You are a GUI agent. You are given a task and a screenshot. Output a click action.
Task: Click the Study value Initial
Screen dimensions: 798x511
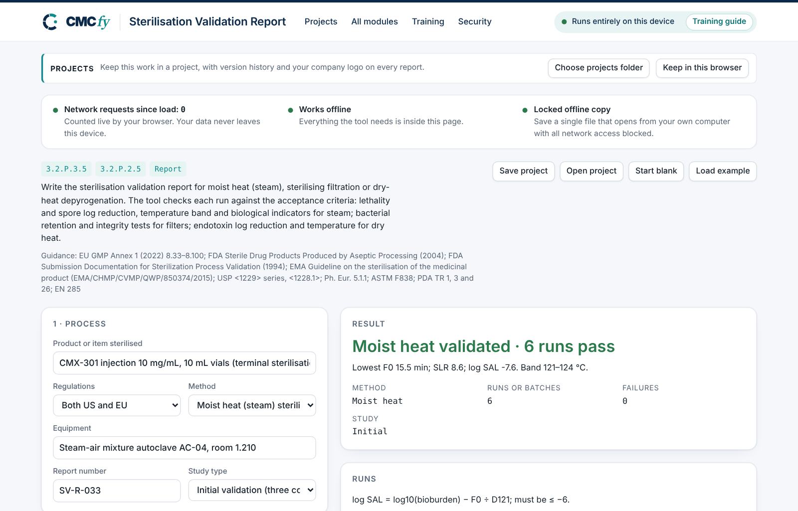pyautogui.click(x=370, y=431)
